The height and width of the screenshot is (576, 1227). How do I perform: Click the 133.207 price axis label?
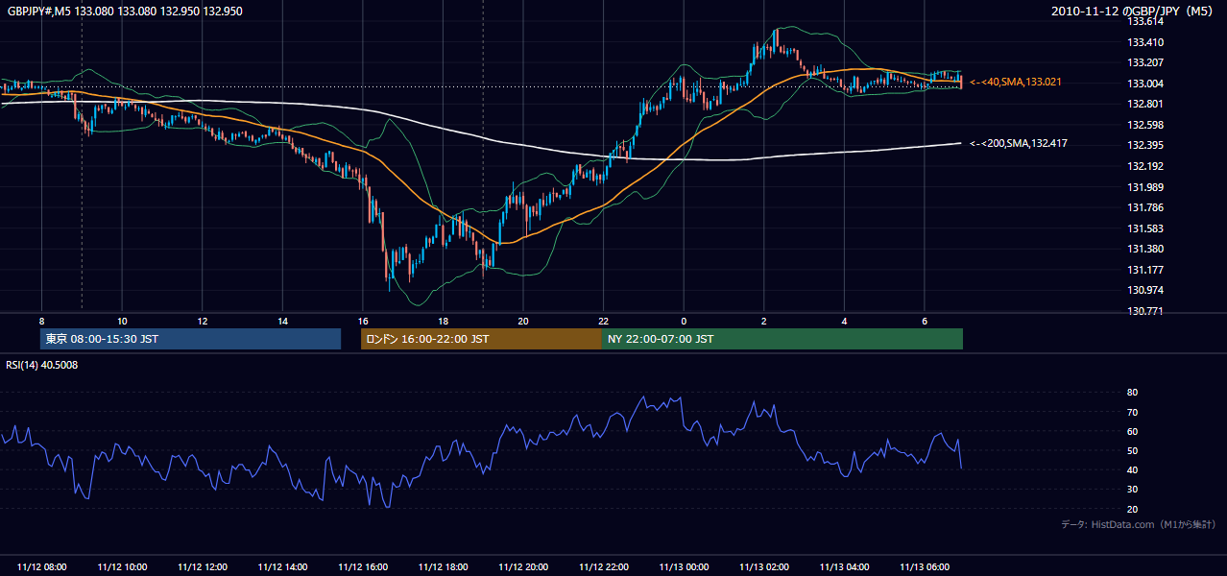1145,62
